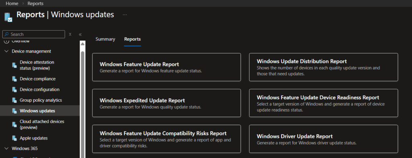Collapse the Windows 365 section

tap(6, 148)
